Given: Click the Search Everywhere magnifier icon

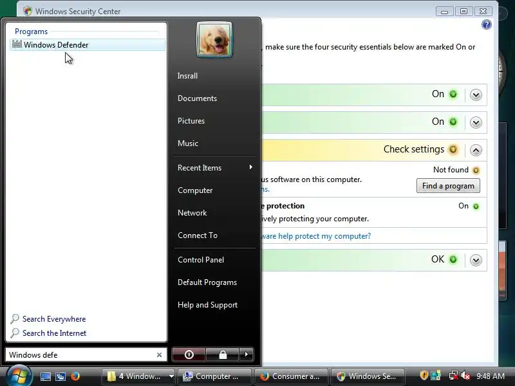Looking at the screenshot, I should tap(14, 318).
